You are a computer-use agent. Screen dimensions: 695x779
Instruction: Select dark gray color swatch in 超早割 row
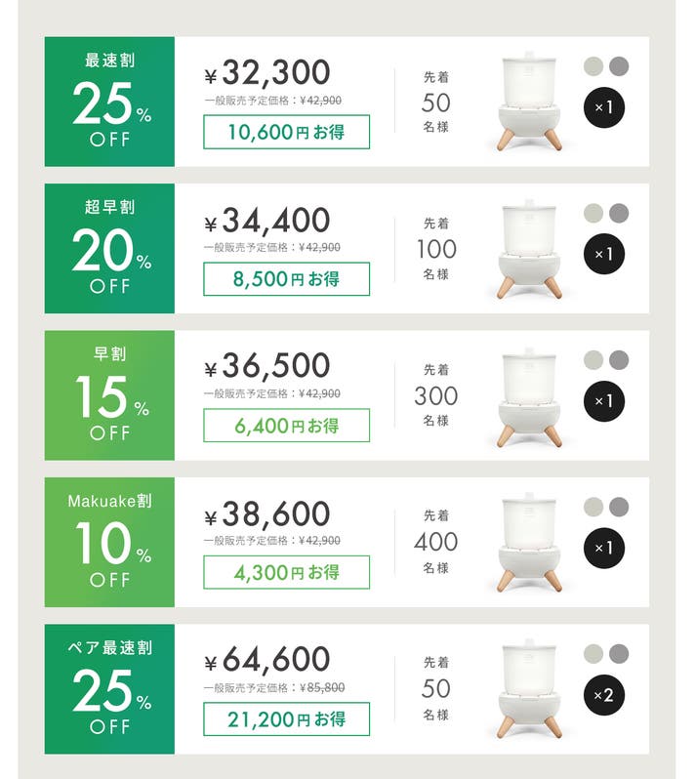tap(619, 213)
